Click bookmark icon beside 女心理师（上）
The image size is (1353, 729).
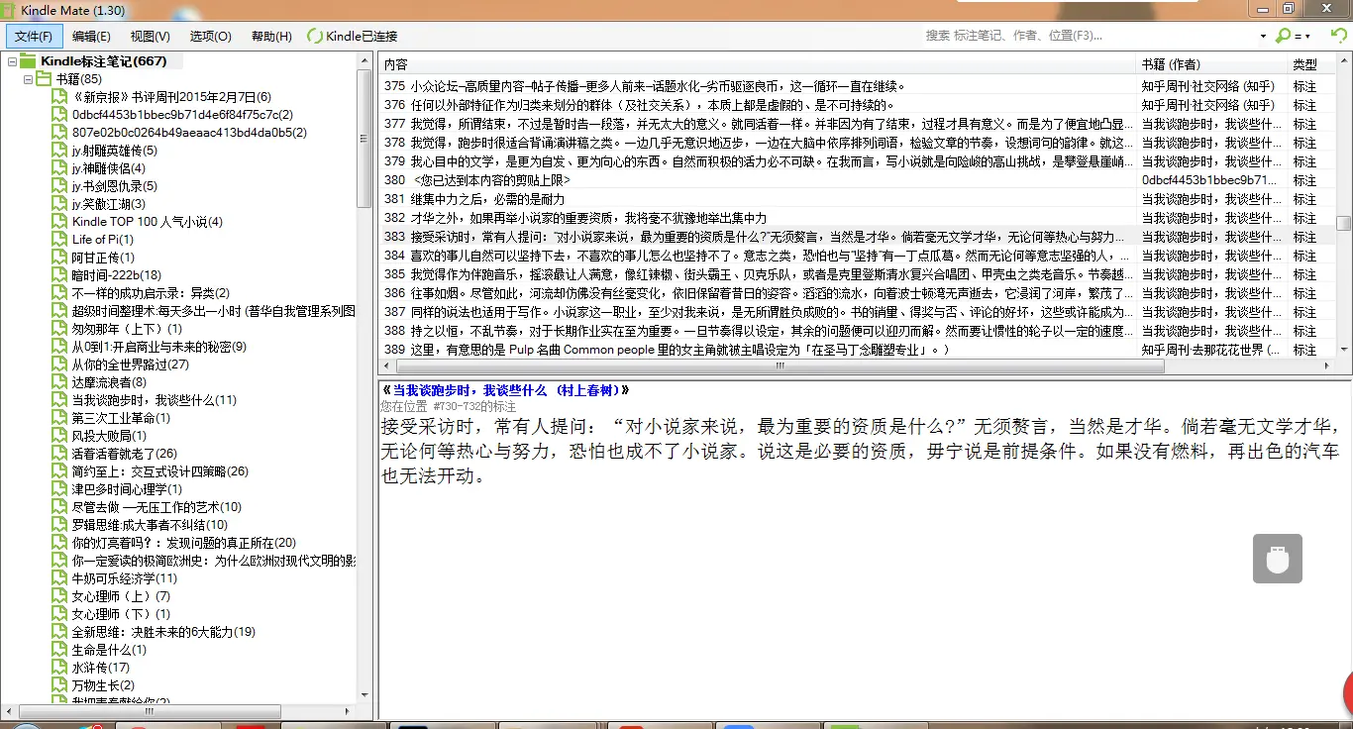(60, 596)
